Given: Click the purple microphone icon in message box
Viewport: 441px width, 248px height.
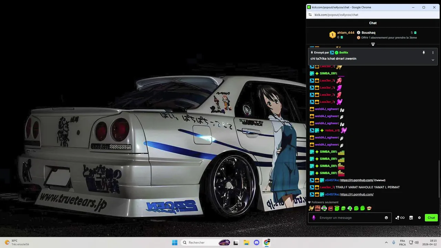Looking at the screenshot, I should tap(314, 218).
